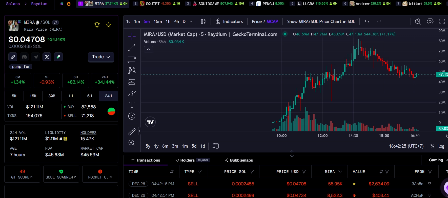Switch chart to MCAP mode

pyautogui.click(x=272, y=22)
